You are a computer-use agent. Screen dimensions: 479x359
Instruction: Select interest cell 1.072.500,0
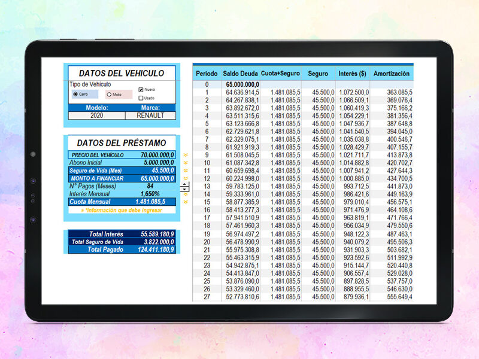click(354, 92)
